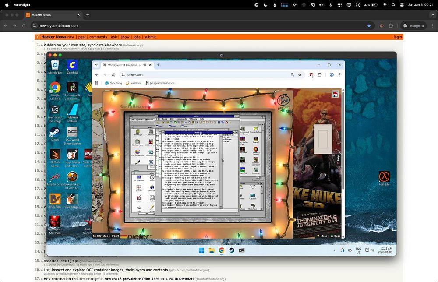Select the Windows 3.11 Emulator tab
Viewport: 438px width, 282px height.
pos(127,65)
